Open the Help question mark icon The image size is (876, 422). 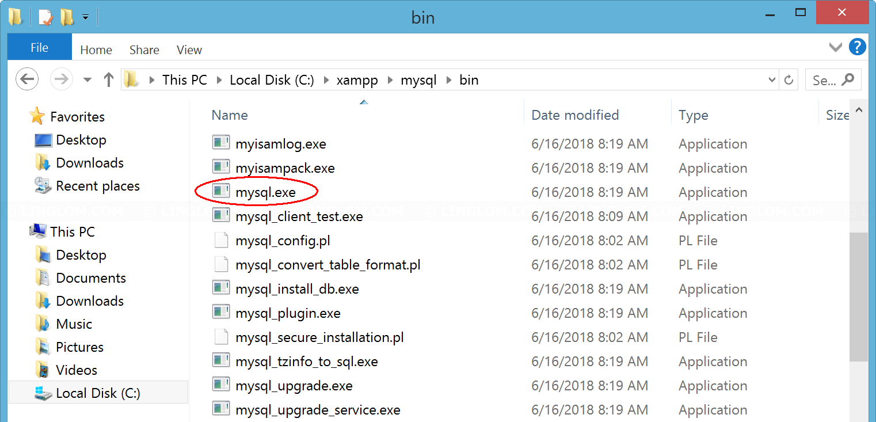point(857,47)
